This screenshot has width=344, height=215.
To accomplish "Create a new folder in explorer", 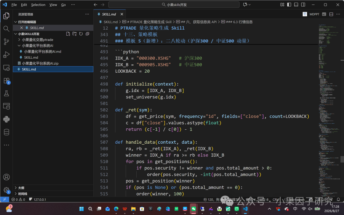I will (x=75, y=34).
